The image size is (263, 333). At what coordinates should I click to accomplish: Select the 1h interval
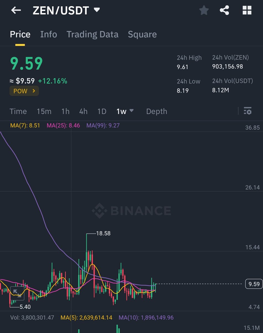(65, 111)
